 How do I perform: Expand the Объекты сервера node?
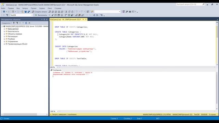[4, 34]
